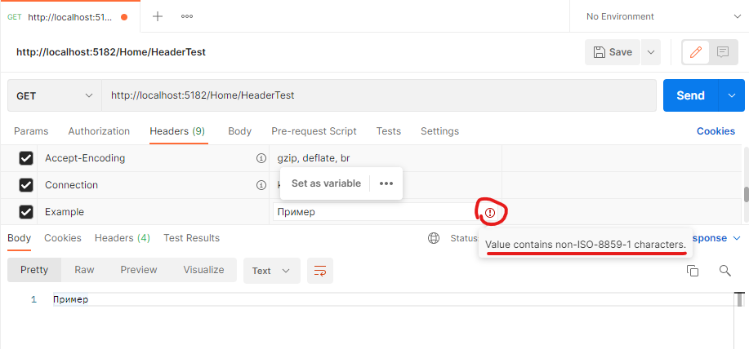Open the response Cookies tab

[x=63, y=238]
